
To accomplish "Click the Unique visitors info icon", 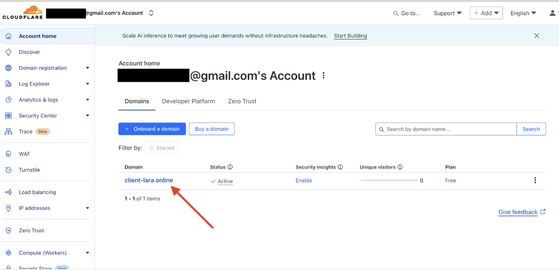I will tap(400, 167).
